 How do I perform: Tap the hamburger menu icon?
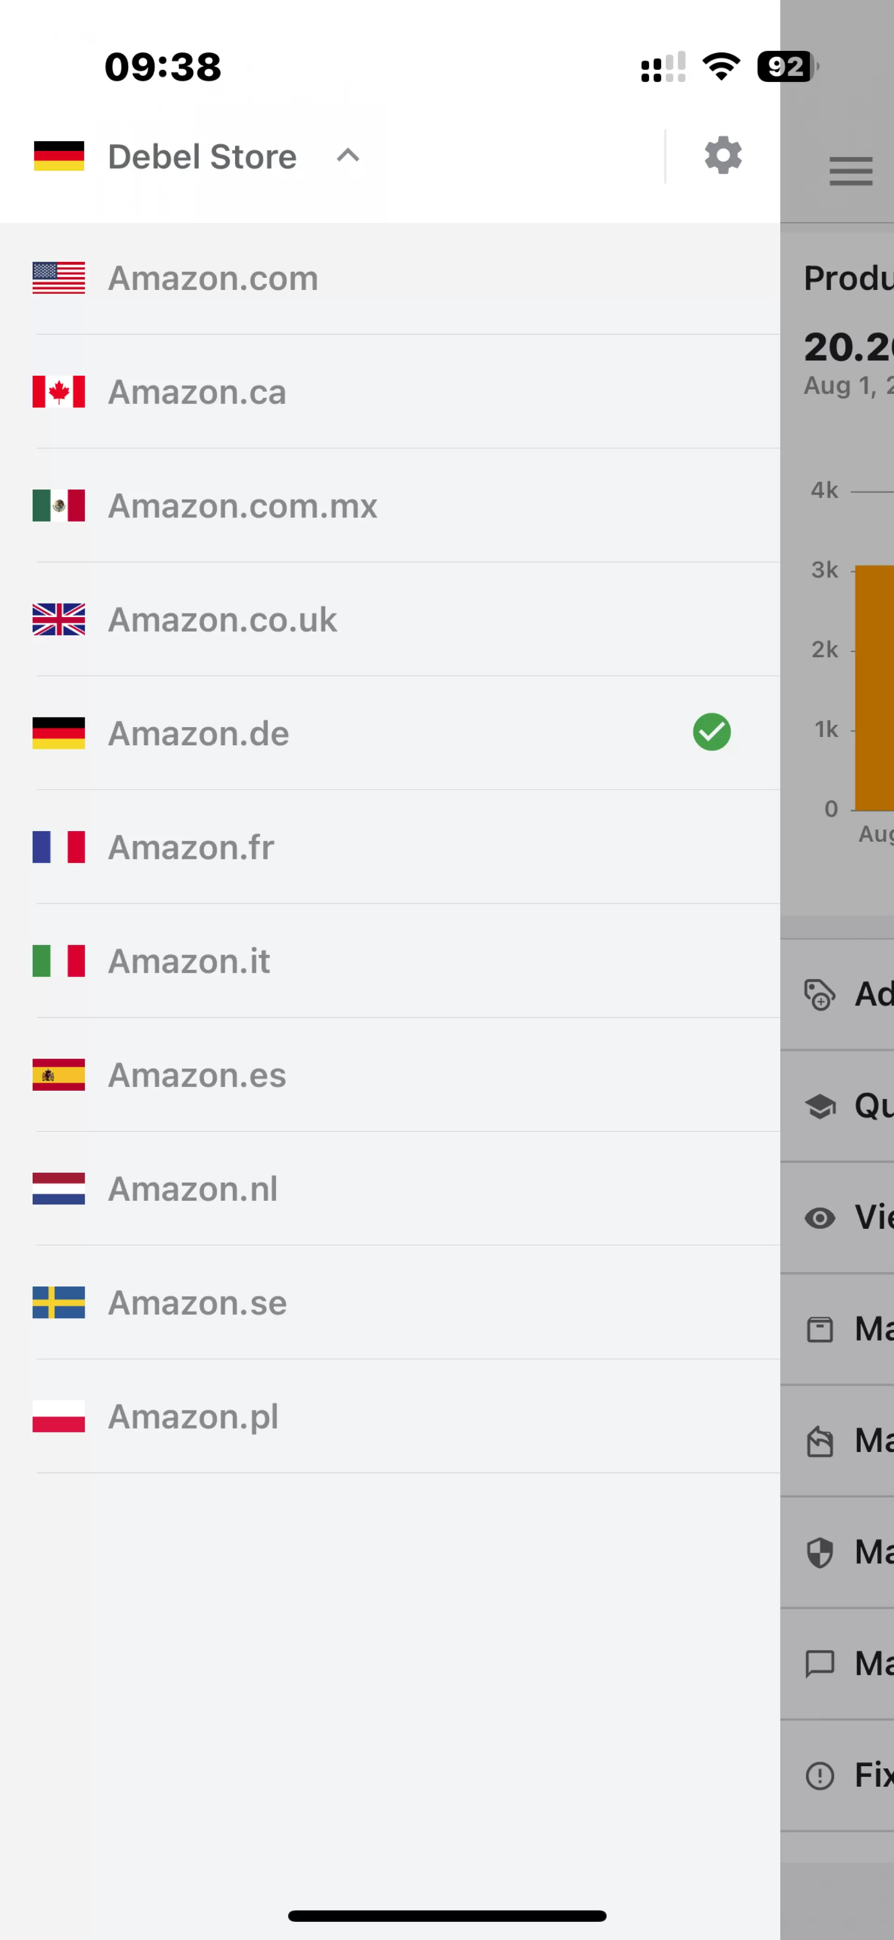click(x=850, y=171)
